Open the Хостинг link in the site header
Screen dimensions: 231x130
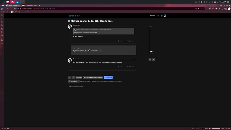pos(152,16)
